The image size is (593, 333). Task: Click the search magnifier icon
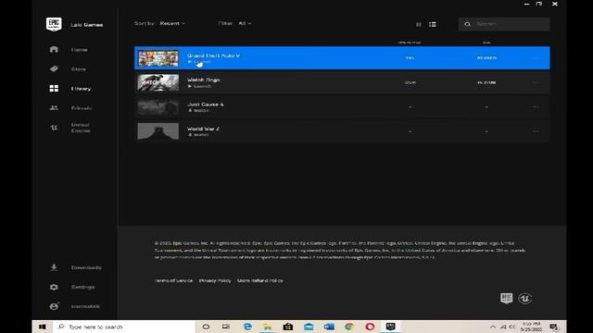point(467,24)
